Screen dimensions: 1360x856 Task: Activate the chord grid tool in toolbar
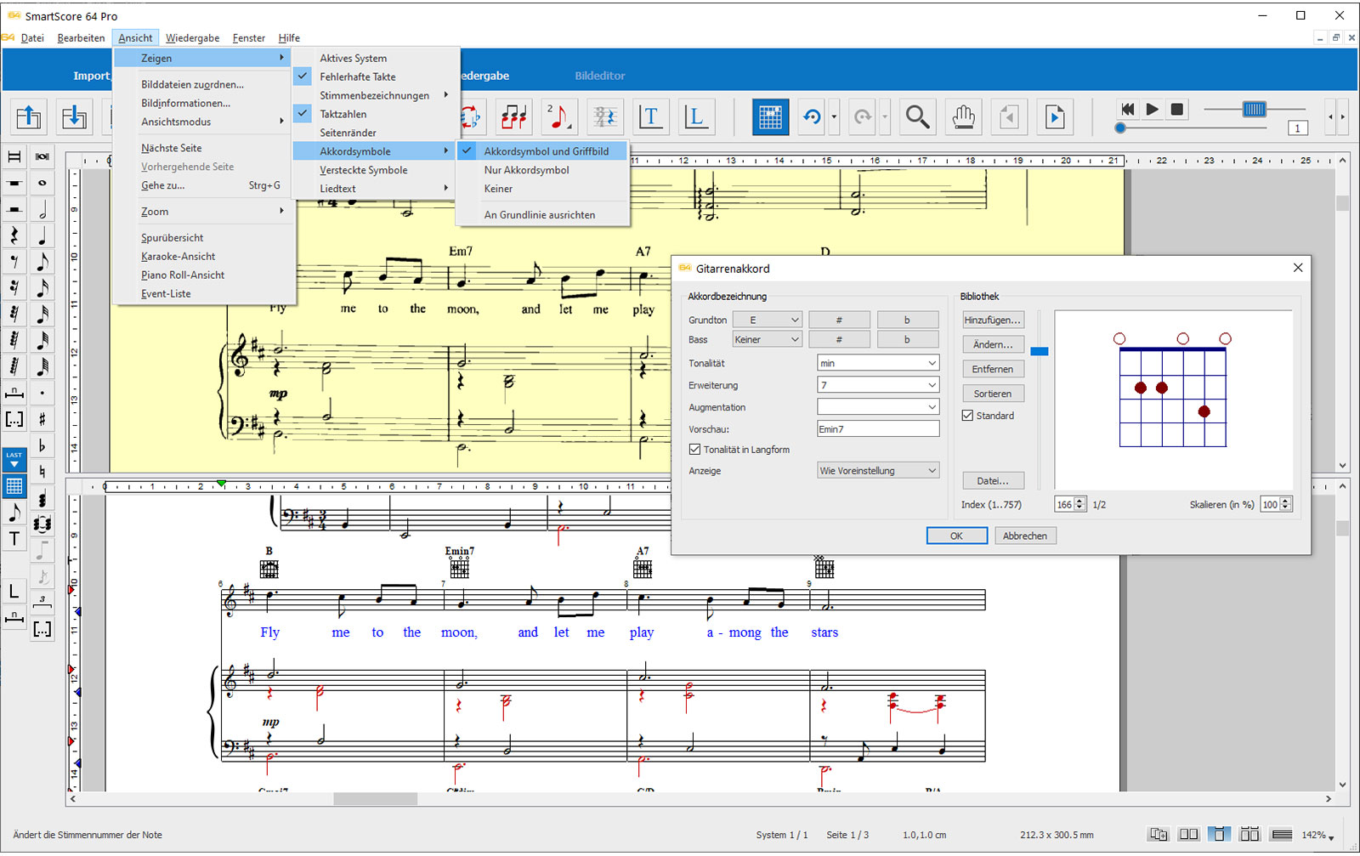pyautogui.click(x=770, y=116)
